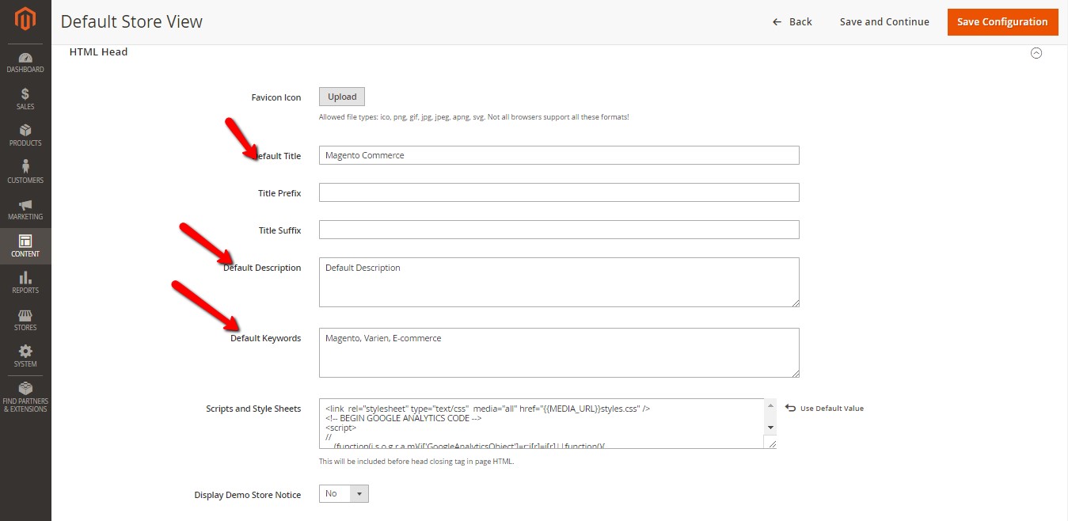Click the Use Default Value text
The height and width of the screenshot is (521, 1068).
click(x=831, y=409)
